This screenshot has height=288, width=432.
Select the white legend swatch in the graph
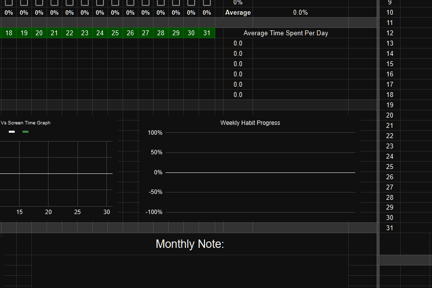point(11,132)
